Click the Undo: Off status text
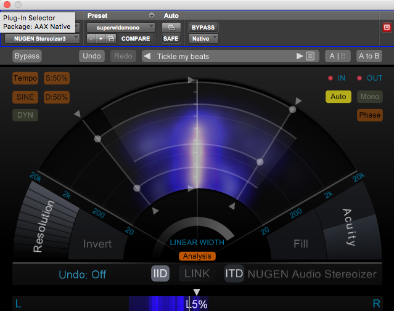Viewport: 394px width, 311px height. click(83, 275)
